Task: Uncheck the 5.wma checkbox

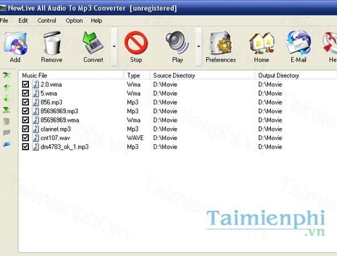Action: tap(26, 93)
